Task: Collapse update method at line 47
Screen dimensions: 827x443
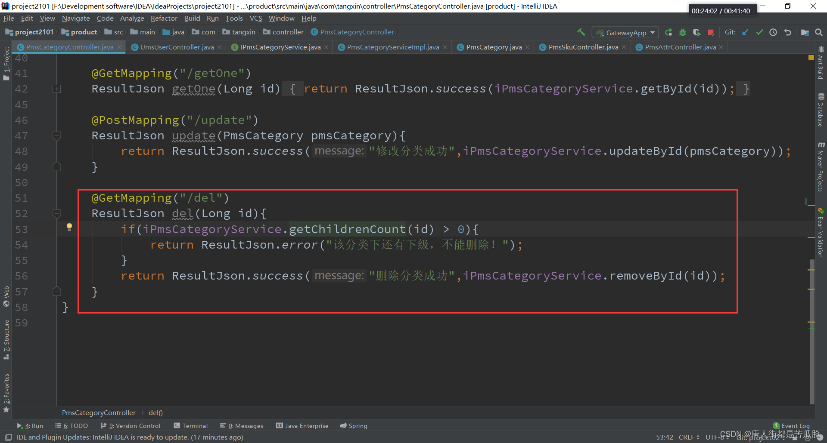Action: (56, 136)
